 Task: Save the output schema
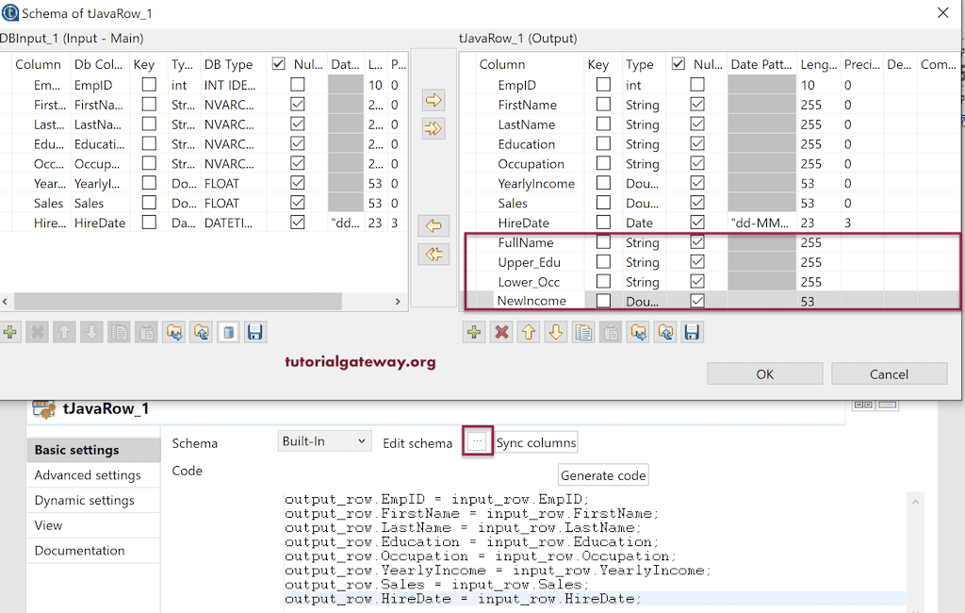click(692, 331)
